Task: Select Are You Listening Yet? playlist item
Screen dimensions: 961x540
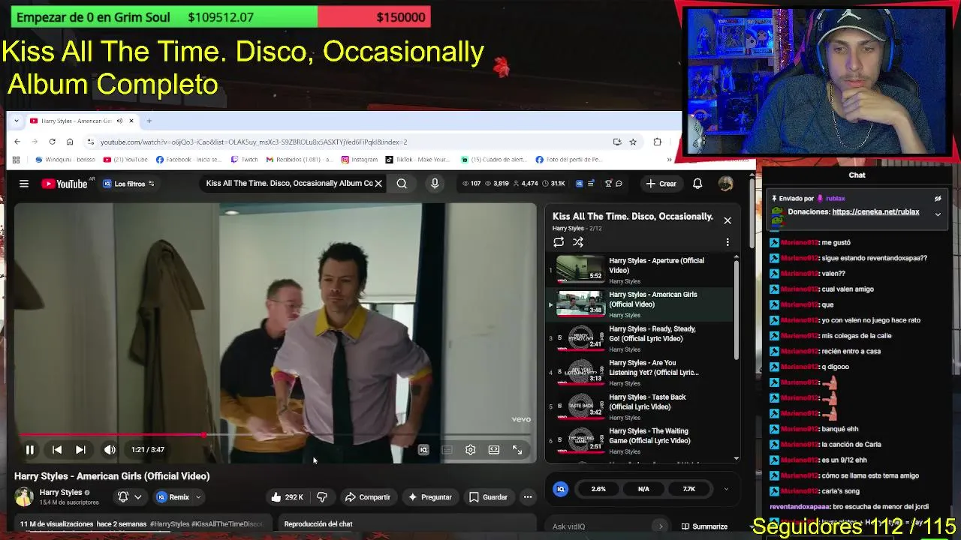Action: tap(640, 373)
